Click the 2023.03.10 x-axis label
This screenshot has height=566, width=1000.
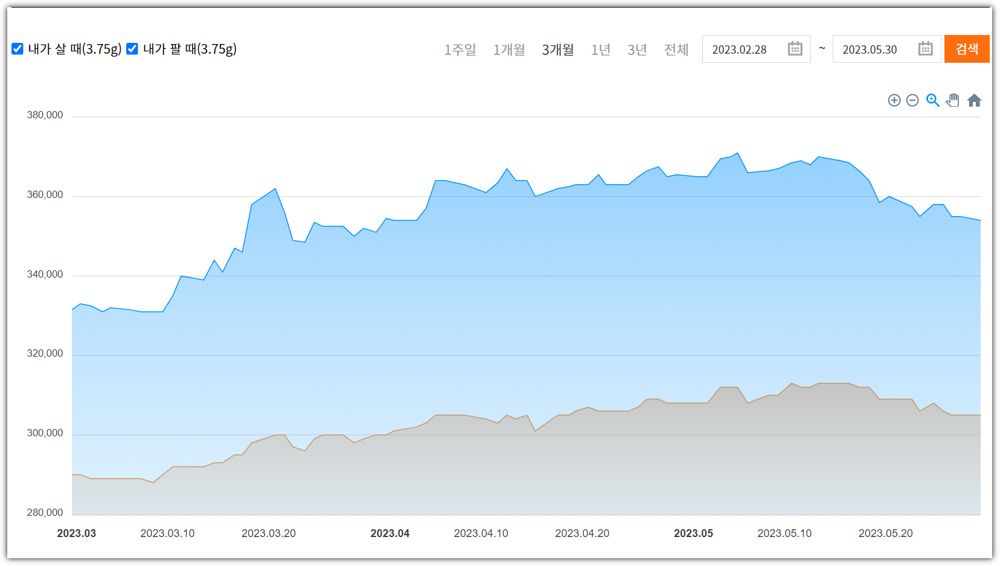click(x=167, y=533)
